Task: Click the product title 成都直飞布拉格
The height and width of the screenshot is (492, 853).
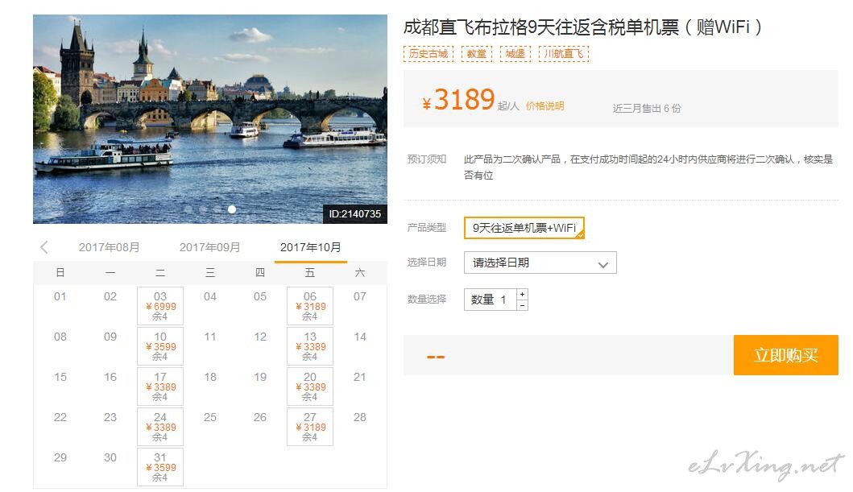Action: click(582, 27)
